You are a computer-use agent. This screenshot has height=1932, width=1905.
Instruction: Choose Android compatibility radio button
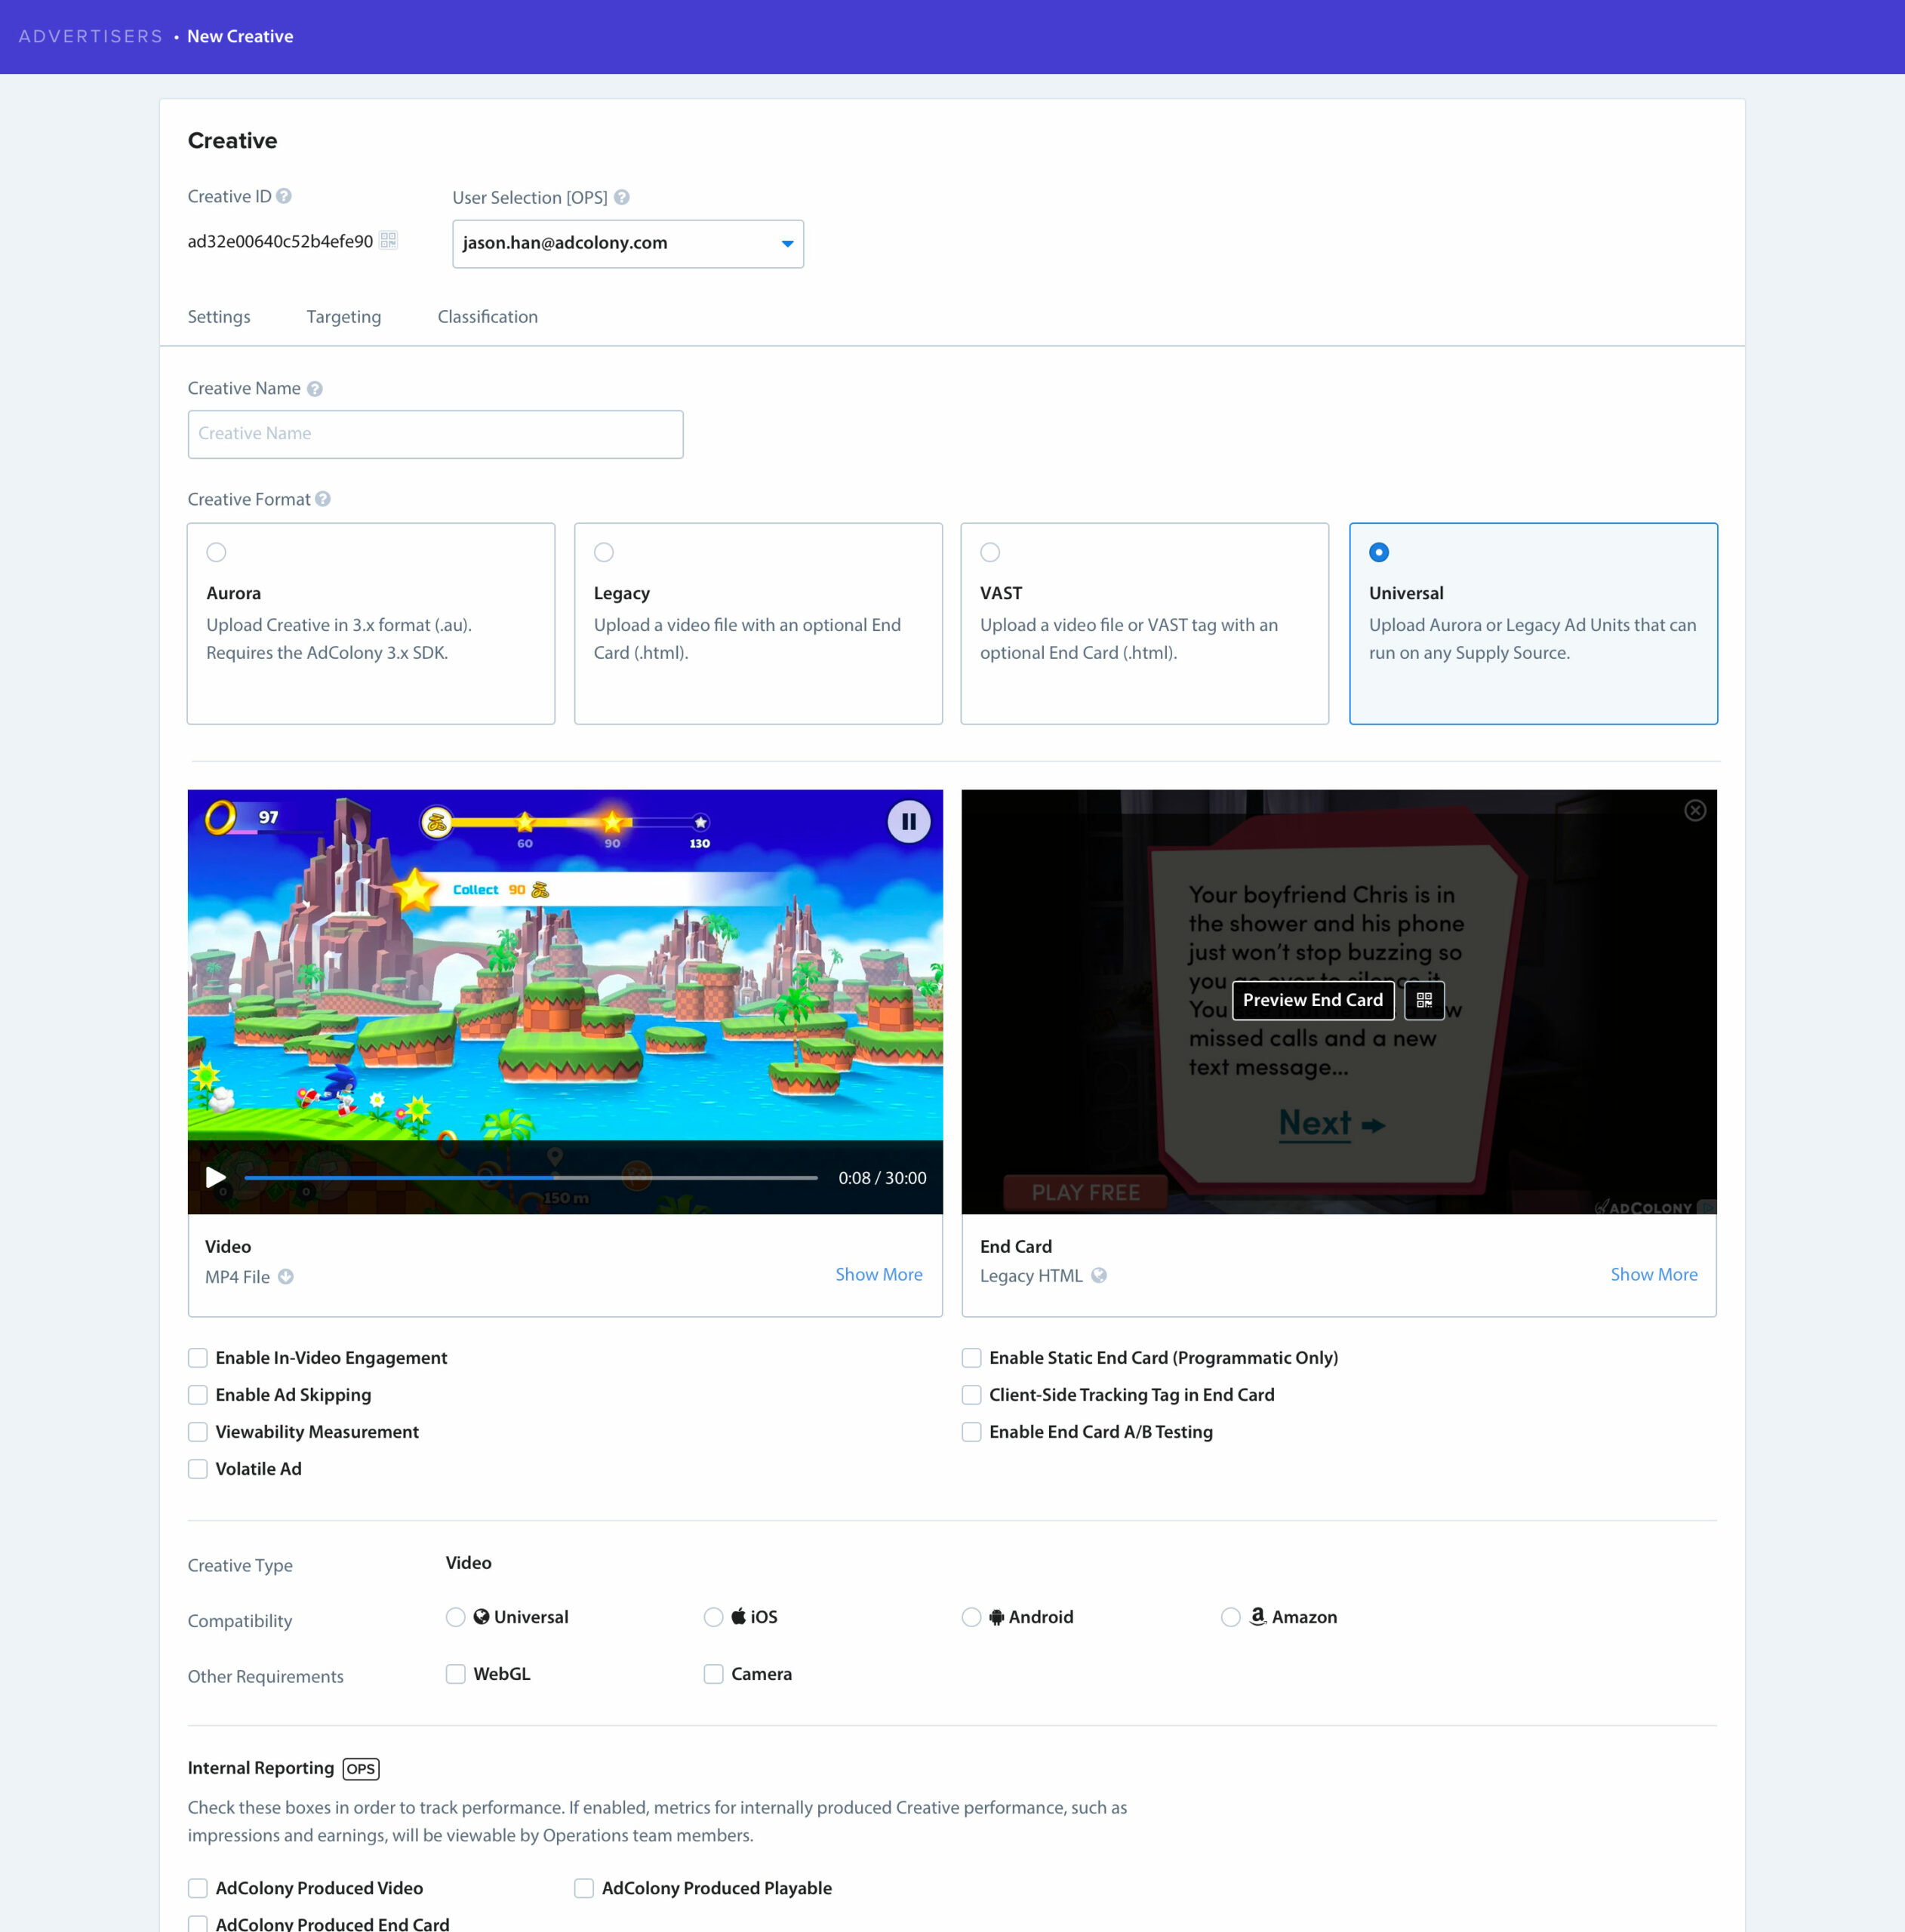tap(971, 1617)
